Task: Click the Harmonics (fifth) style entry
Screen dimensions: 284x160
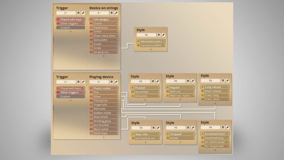Action: tap(151, 45)
